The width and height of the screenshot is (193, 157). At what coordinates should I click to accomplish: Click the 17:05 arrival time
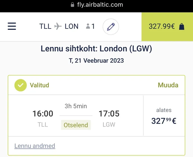click(x=109, y=113)
